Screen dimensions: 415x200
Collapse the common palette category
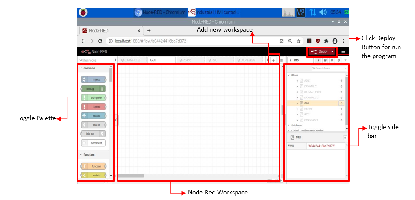point(80,68)
